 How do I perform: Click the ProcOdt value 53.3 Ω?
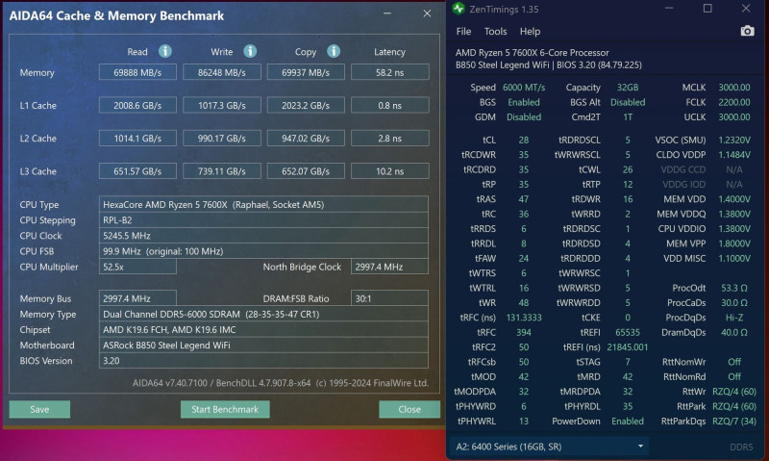tap(734, 288)
